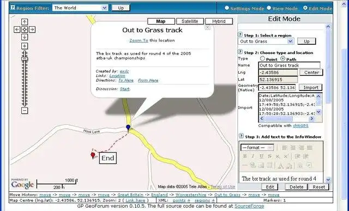The height and width of the screenshot is (211, 349).
Task: Click the Link here map link
Action: tap(135, 200)
